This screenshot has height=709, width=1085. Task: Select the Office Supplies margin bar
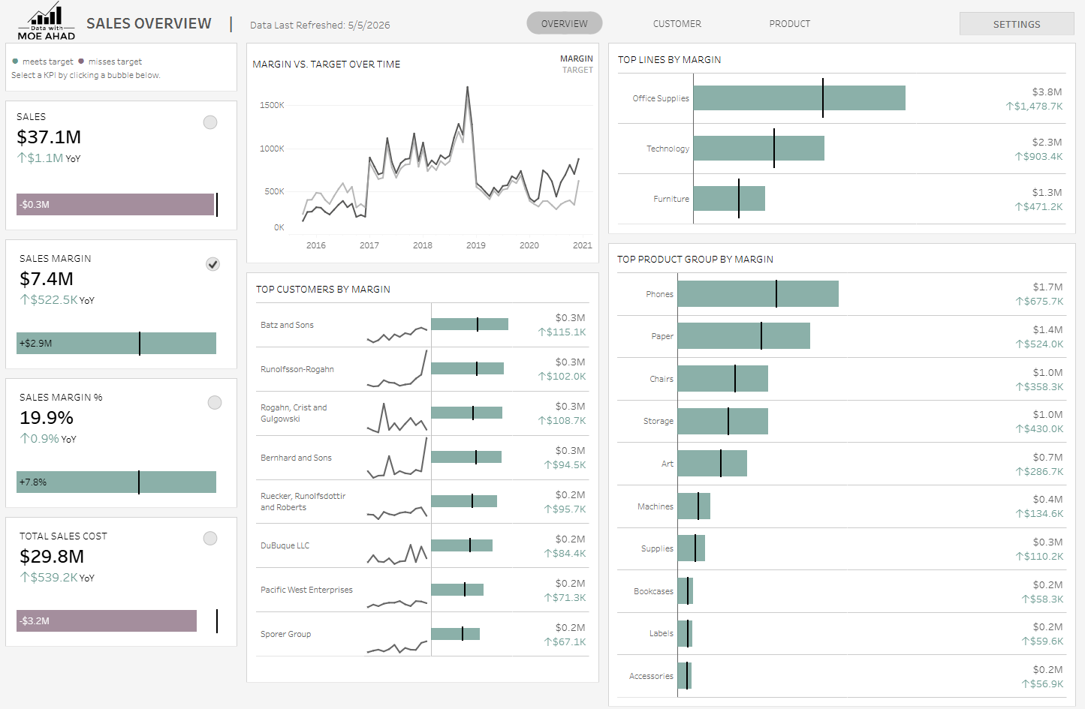tap(800, 98)
